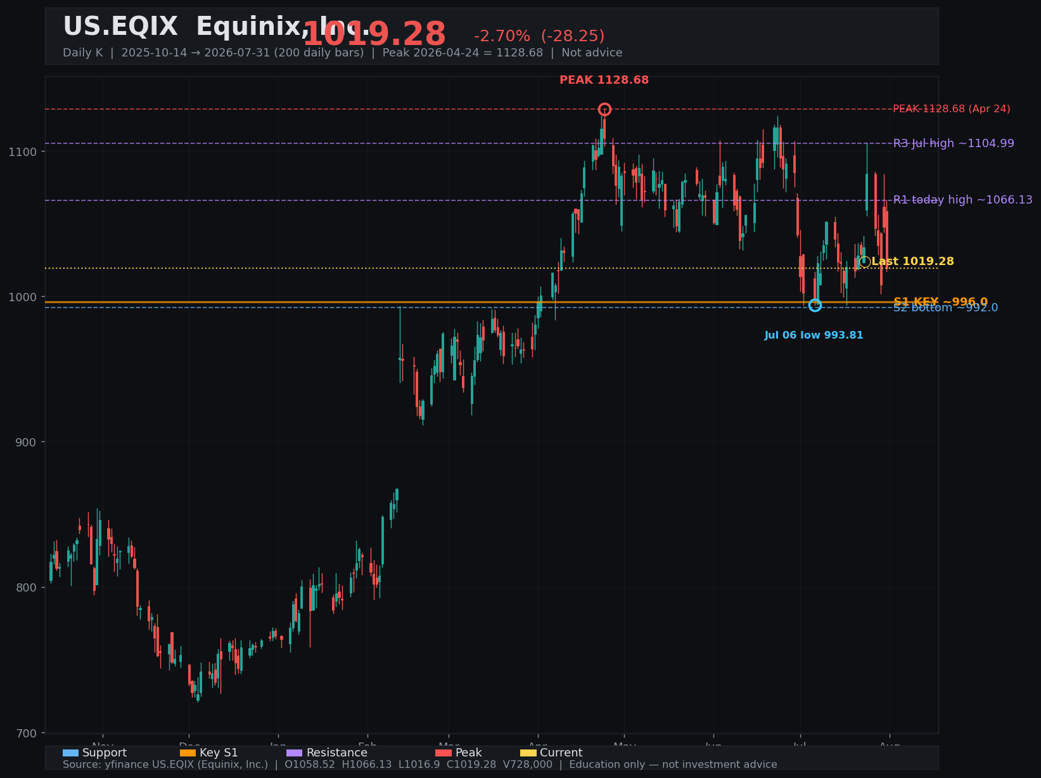This screenshot has width=1041, height=778.
Task: Click the "Resistance" legend label
Action: tap(337, 753)
